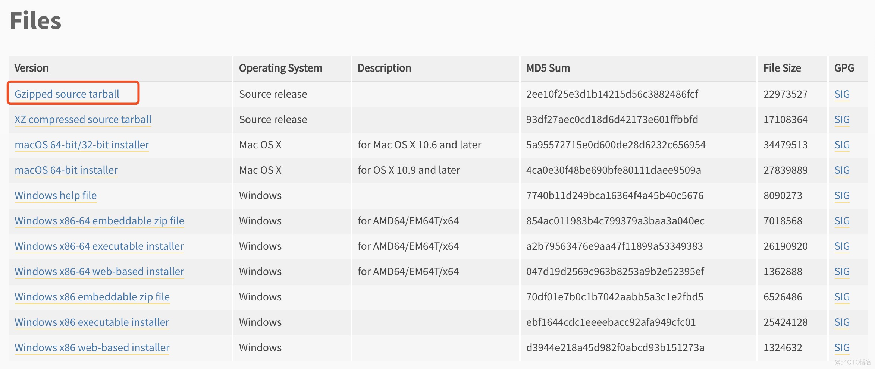This screenshot has width=875, height=369.
Task: Select MD5 sum 4ca0e30f48be690bfe80111daee9509a
Action: click(614, 170)
